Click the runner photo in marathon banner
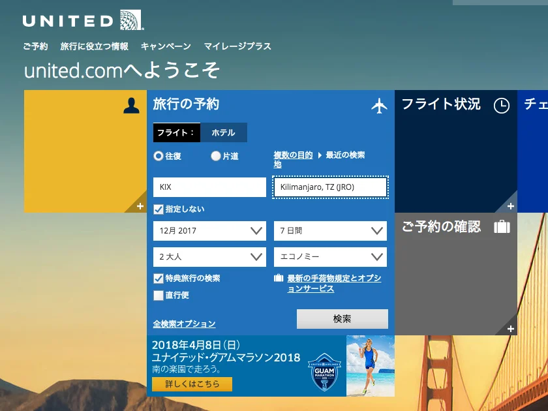Image resolution: width=548 pixels, height=411 pixels. (x=371, y=366)
